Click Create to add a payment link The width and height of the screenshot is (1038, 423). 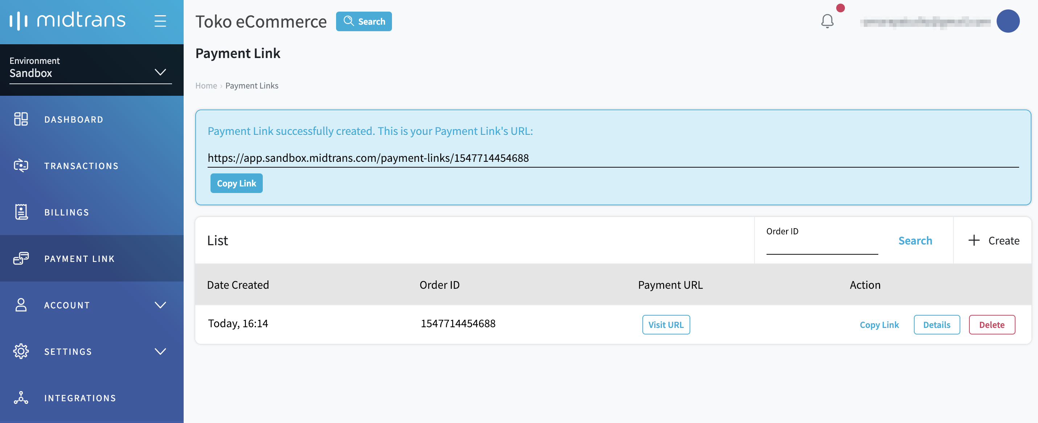click(x=993, y=241)
